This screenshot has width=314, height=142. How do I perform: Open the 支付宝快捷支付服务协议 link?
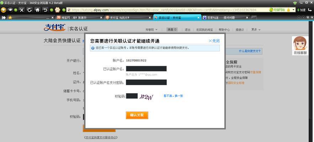tap(101, 137)
